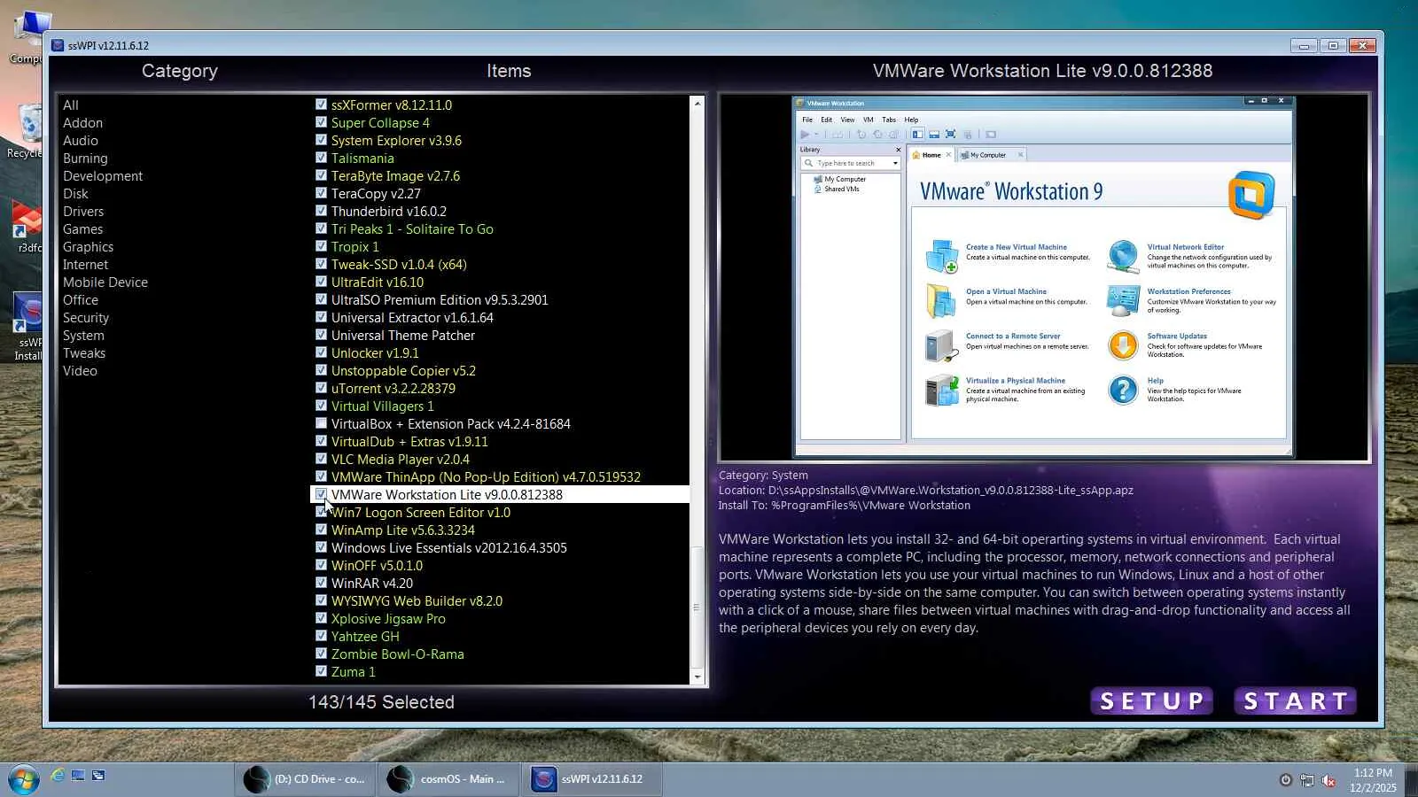Select UltraISO Premium Edition v9.5.3.2901
The image size is (1418, 797).
[x=440, y=300]
